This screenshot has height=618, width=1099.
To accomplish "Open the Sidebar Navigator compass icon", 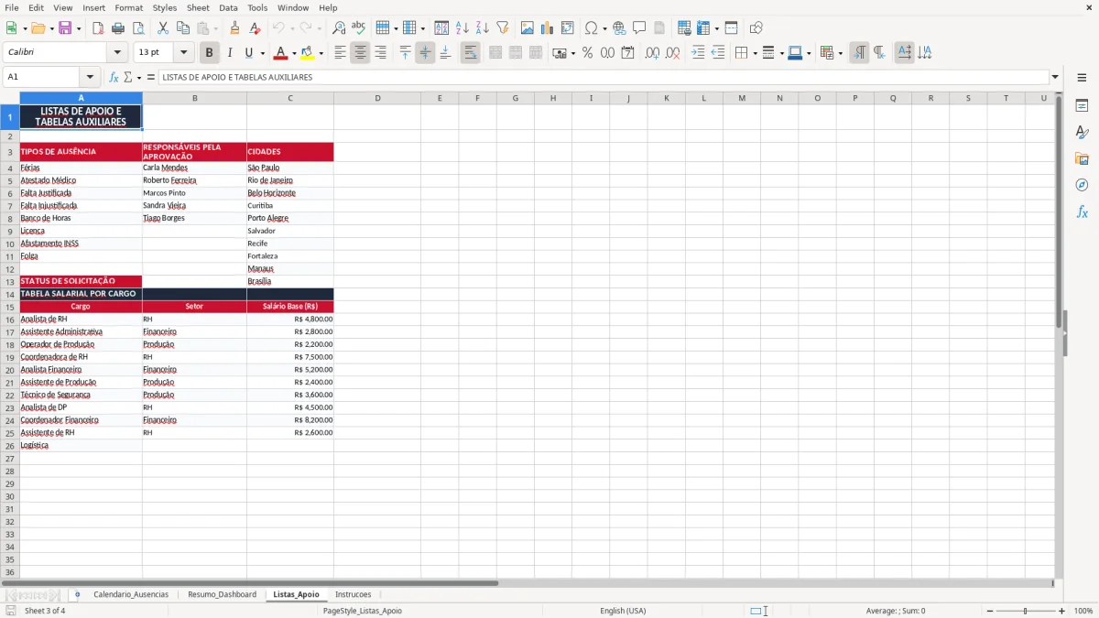I will [1082, 185].
